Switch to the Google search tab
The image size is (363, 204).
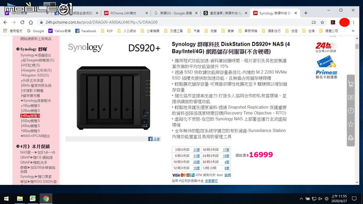176,13
